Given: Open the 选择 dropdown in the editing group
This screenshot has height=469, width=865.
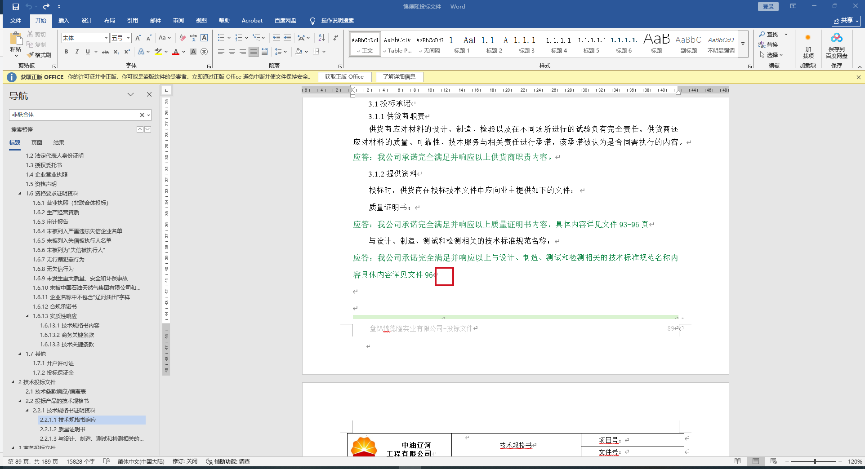Looking at the screenshot, I should tap(771, 55).
